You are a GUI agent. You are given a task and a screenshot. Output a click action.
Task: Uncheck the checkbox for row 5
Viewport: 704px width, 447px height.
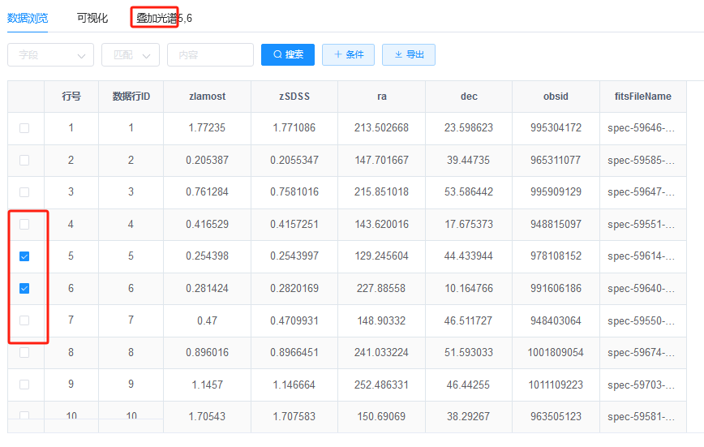click(x=24, y=256)
